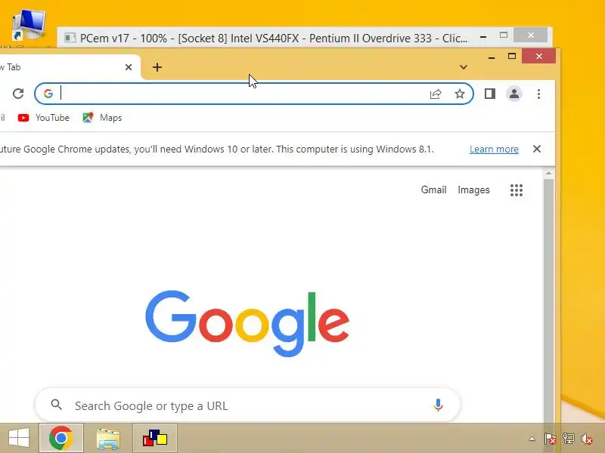This screenshot has width=605, height=453.
Task: Click the Learn more link
Action: pos(494,149)
